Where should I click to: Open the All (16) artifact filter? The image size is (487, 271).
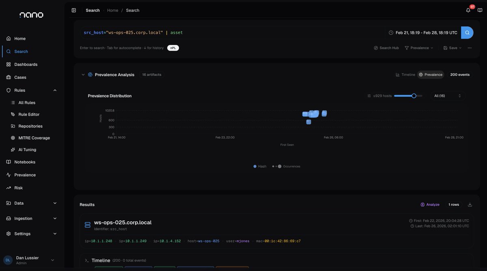[448, 96]
